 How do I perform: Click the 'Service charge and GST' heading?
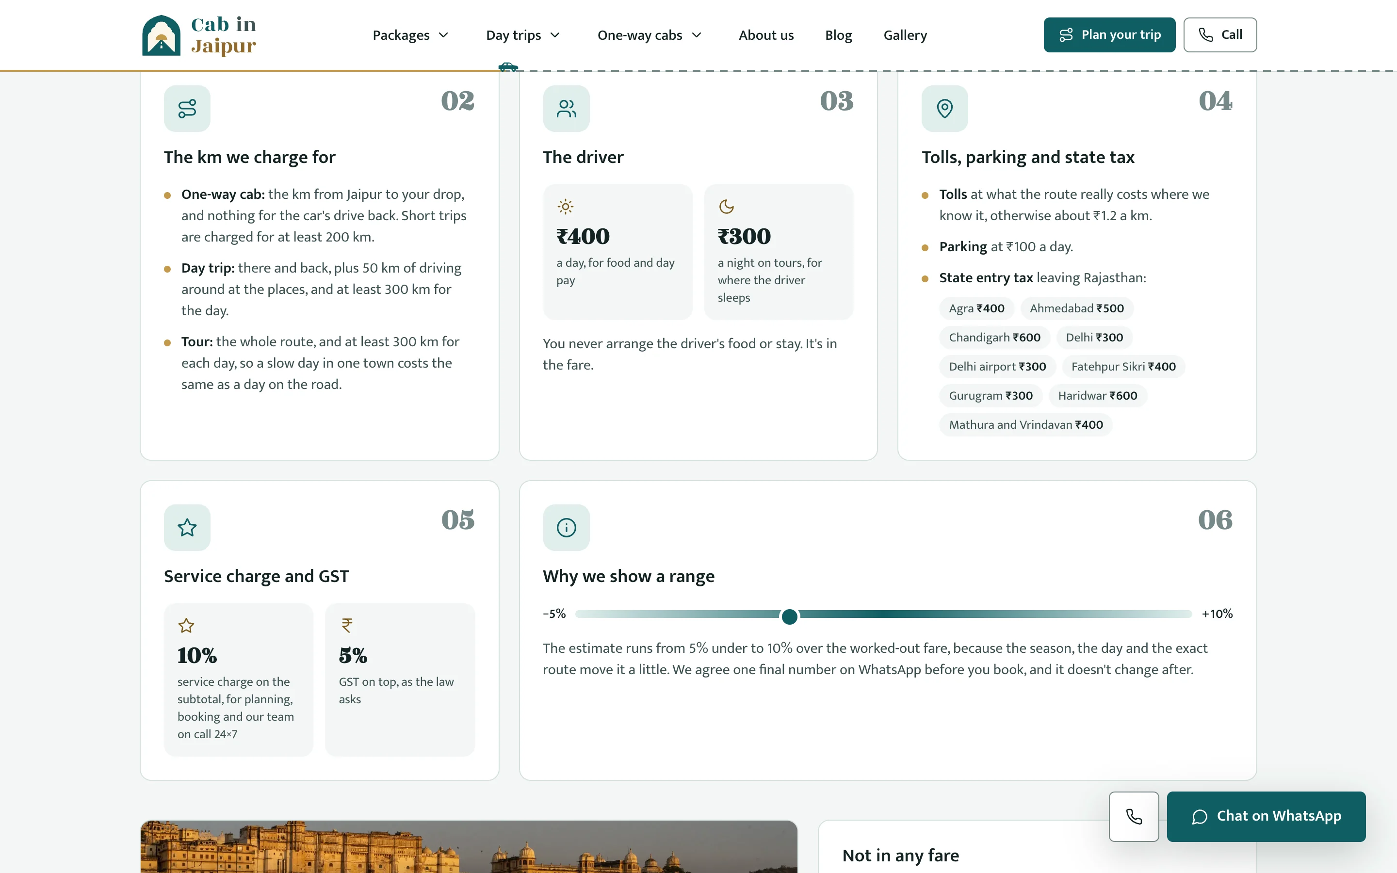pyautogui.click(x=256, y=576)
